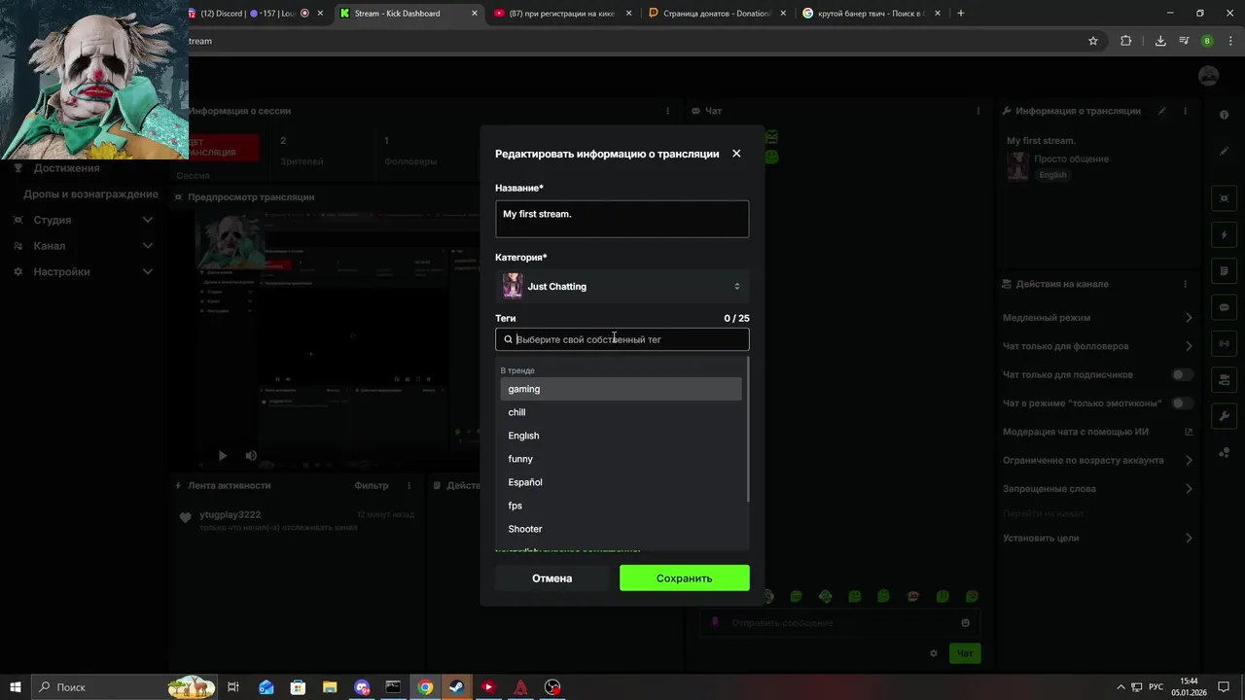Open Microsoft Store from the taskbar

298,687
